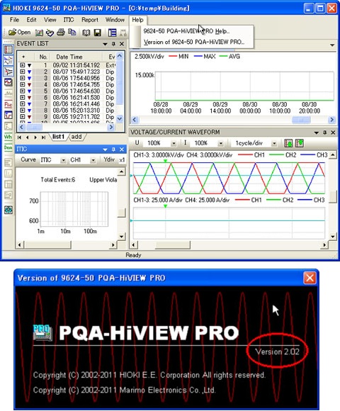Open the U 100% zoom dropdown
Viewport: 340px width, 411px height.
coord(174,143)
